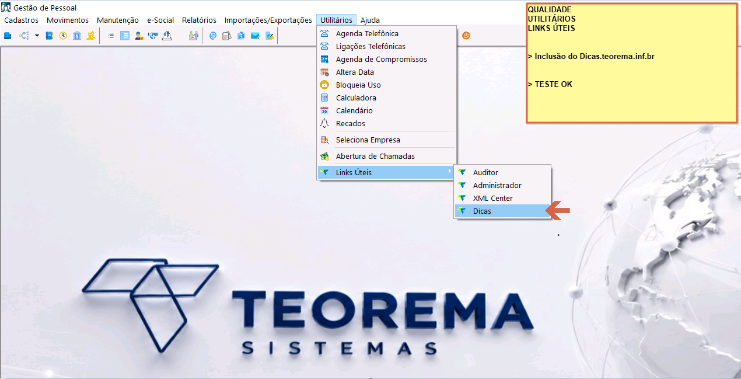This screenshot has width=741, height=379.
Task: Open the Cadastros menu
Action: pyautogui.click(x=22, y=20)
